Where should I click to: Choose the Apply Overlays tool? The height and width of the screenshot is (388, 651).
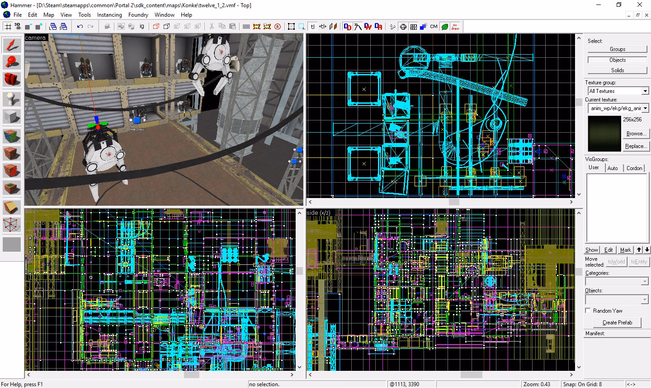pos(12,189)
